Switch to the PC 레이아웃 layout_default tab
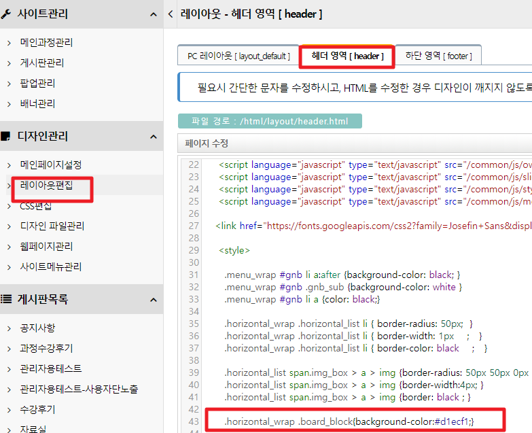This screenshot has width=532, height=433. pos(238,56)
